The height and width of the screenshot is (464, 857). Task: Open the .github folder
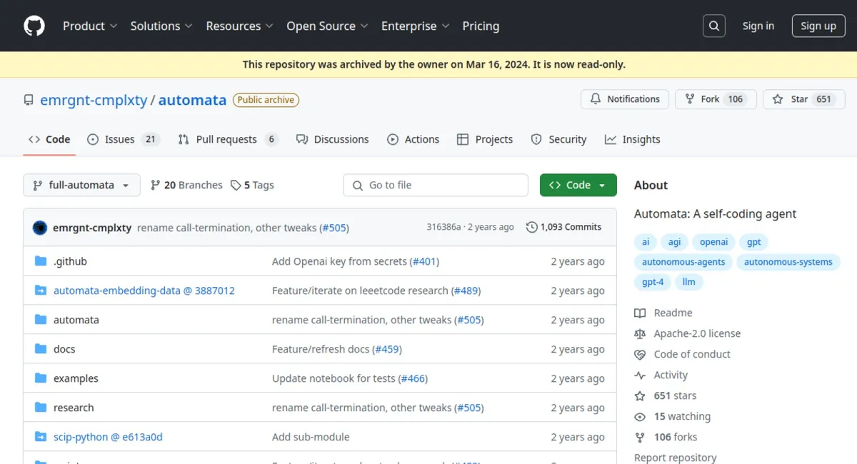[x=70, y=261]
